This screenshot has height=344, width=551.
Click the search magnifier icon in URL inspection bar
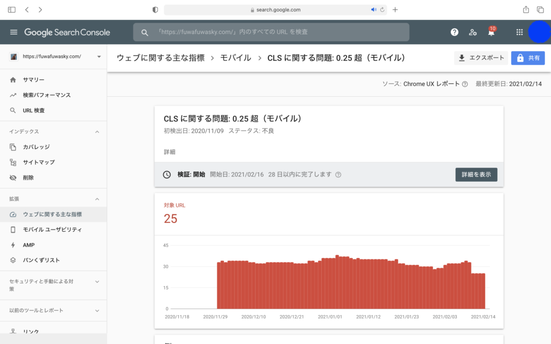tap(144, 32)
